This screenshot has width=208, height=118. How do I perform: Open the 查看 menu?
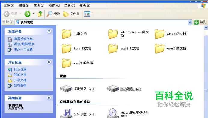39,5
